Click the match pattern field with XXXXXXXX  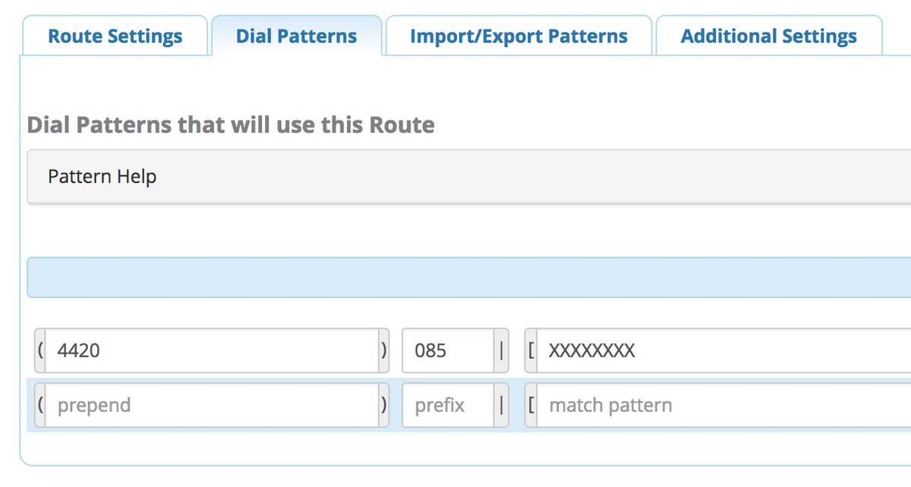point(721,350)
